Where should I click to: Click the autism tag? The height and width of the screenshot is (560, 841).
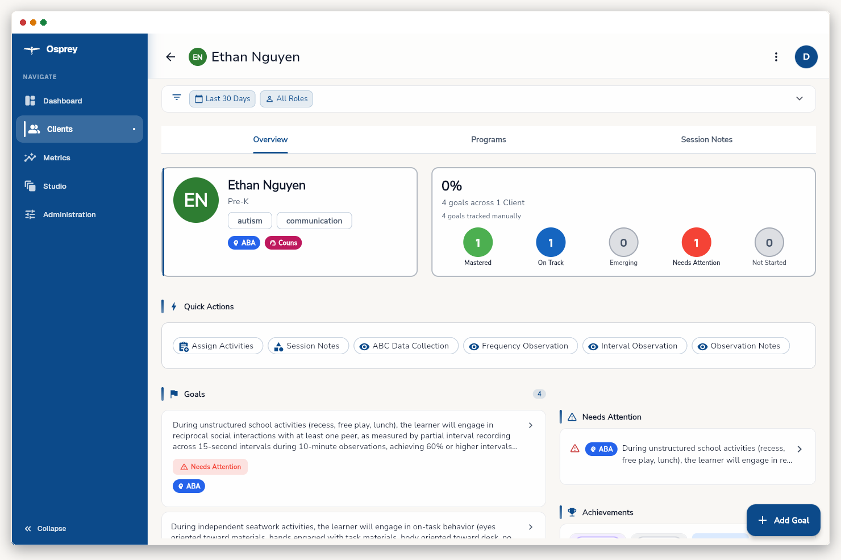(x=250, y=221)
